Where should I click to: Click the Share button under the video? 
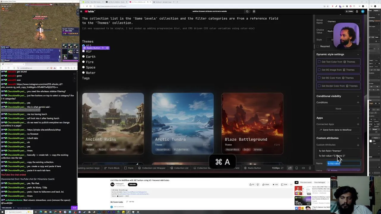[266, 185]
